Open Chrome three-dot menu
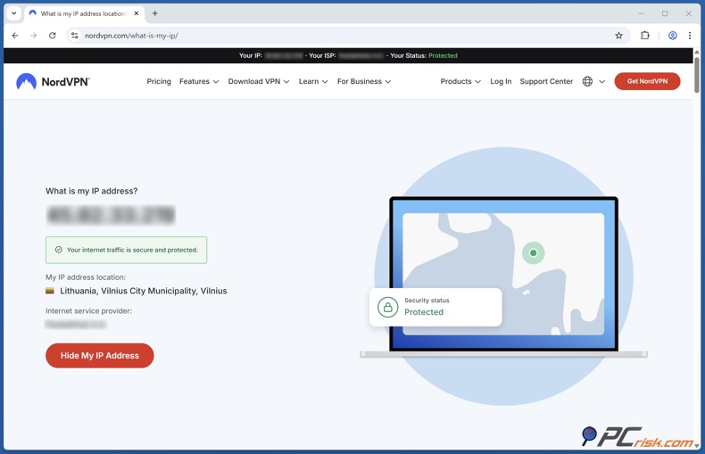This screenshot has height=454, width=705. point(690,36)
